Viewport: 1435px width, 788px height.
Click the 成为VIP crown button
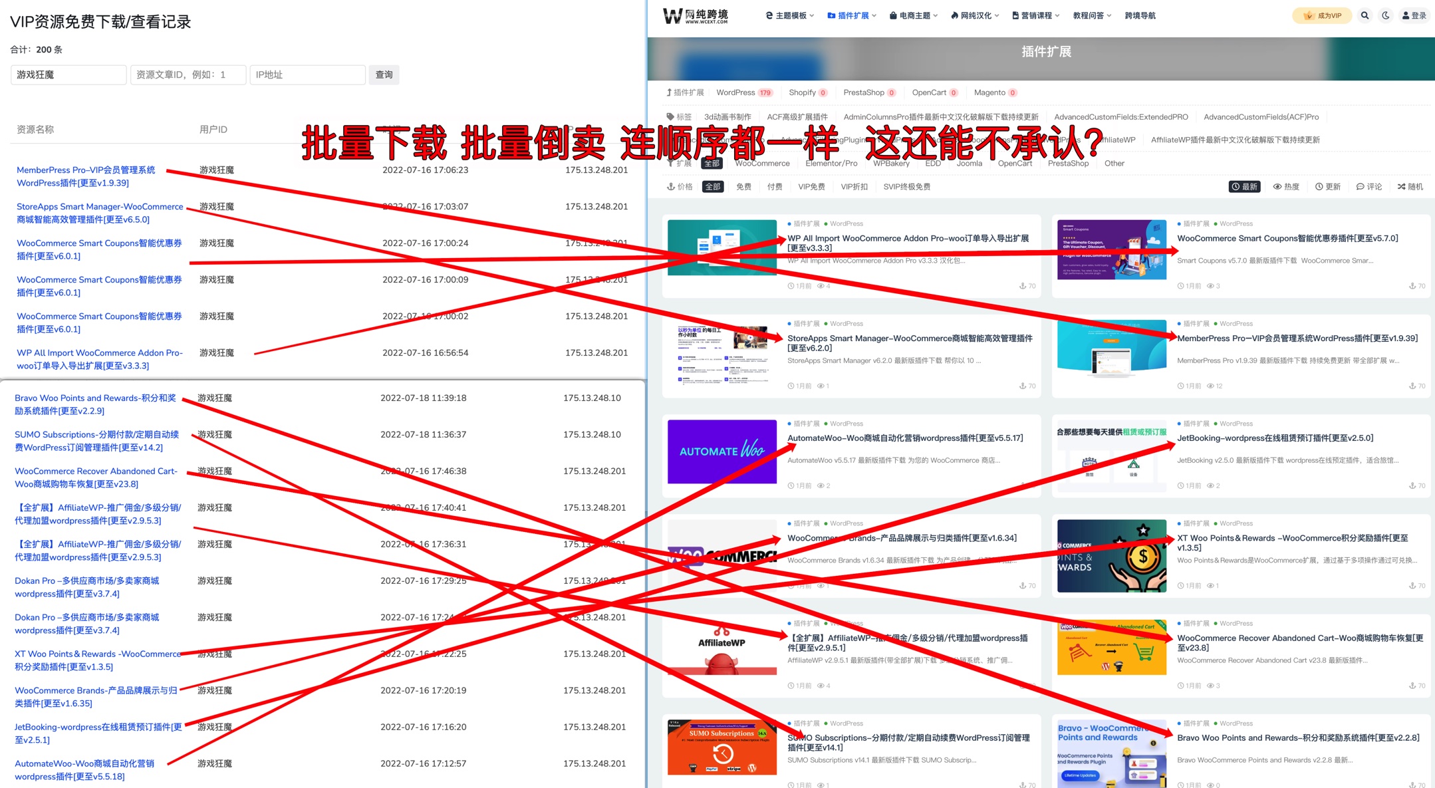1322,15
